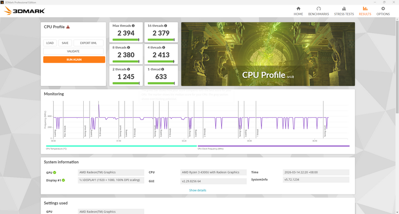
Task: Click the VALIDATE button
Action: pos(73,51)
